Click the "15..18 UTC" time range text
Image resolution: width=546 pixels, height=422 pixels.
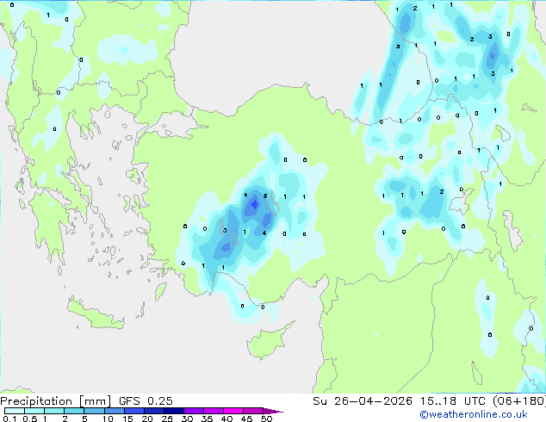[x=453, y=401]
